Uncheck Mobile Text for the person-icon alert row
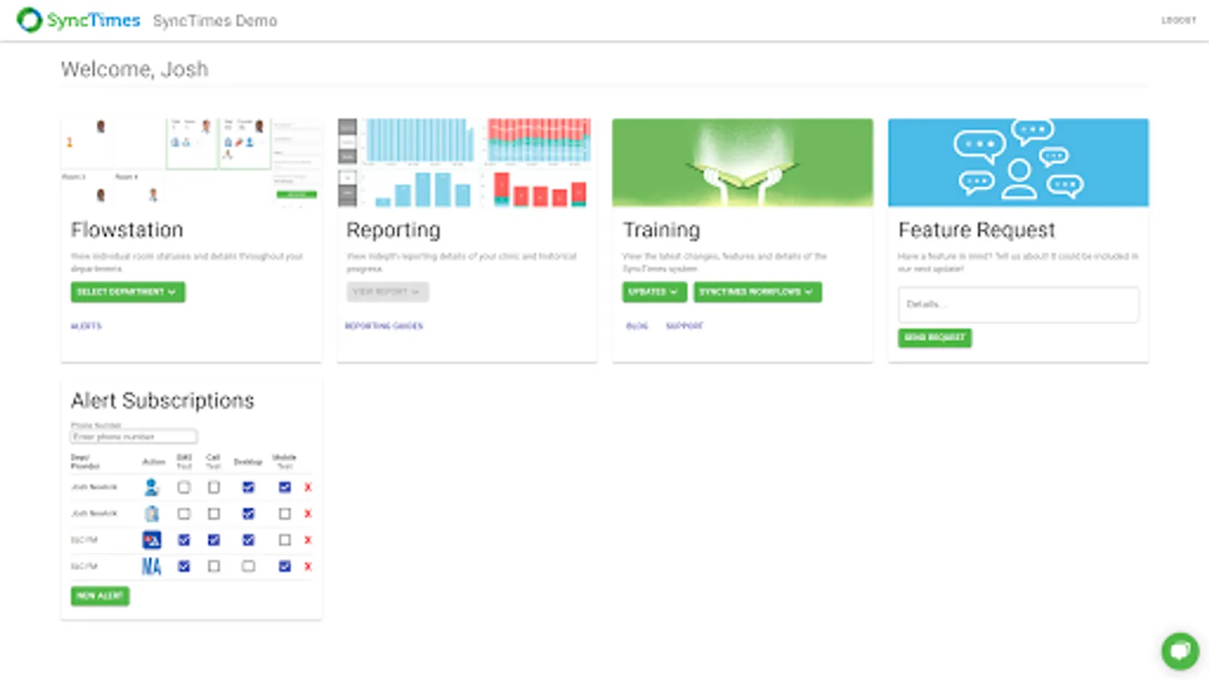Viewport: 1209px width, 680px height. pos(284,487)
